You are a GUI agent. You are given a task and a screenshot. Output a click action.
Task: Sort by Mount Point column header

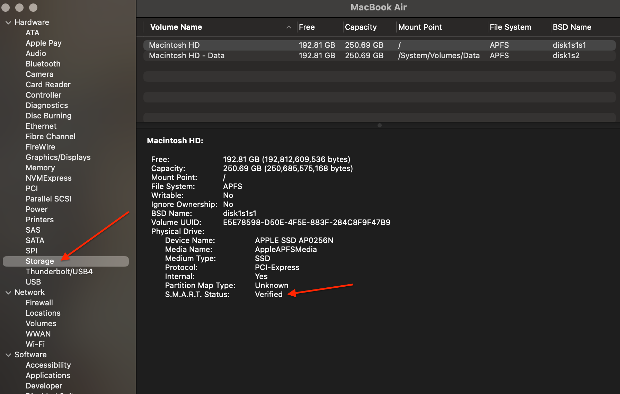[x=420, y=27]
